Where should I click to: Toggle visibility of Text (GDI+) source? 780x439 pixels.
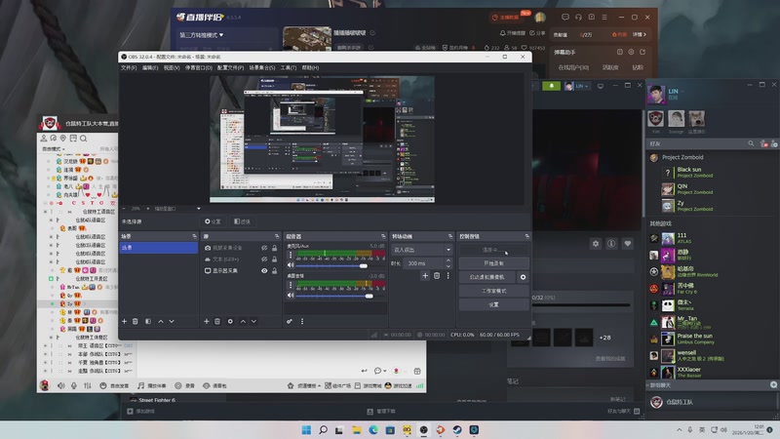point(264,259)
